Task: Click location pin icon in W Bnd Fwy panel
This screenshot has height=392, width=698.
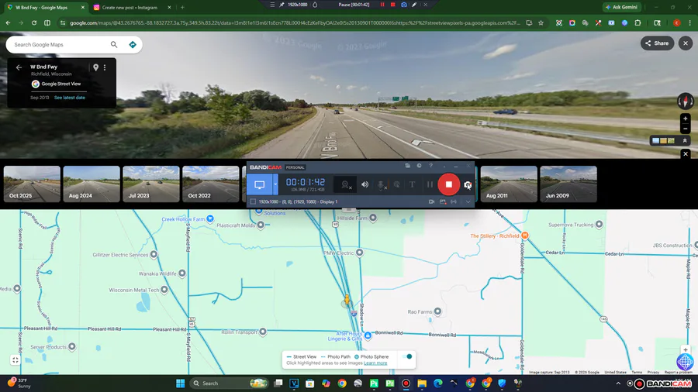Action: tap(95, 67)
